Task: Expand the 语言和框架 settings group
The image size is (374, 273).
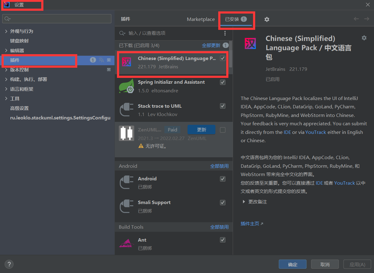Action: coord(6,89)
